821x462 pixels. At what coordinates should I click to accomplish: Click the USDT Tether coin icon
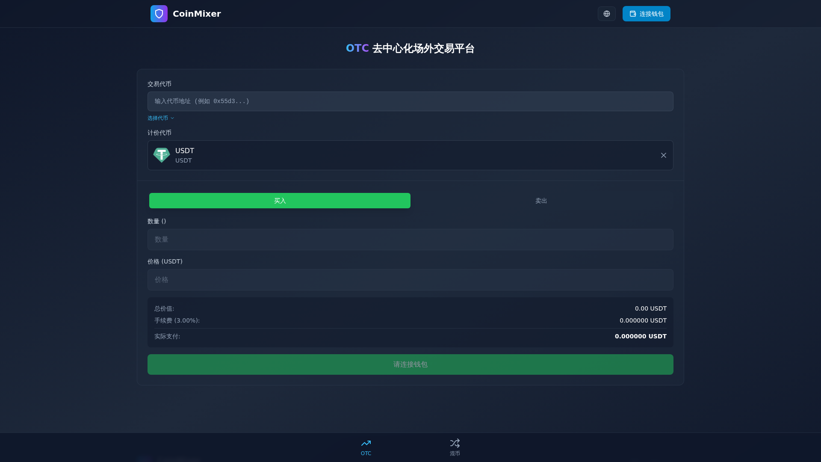click(x=162, y=155)
